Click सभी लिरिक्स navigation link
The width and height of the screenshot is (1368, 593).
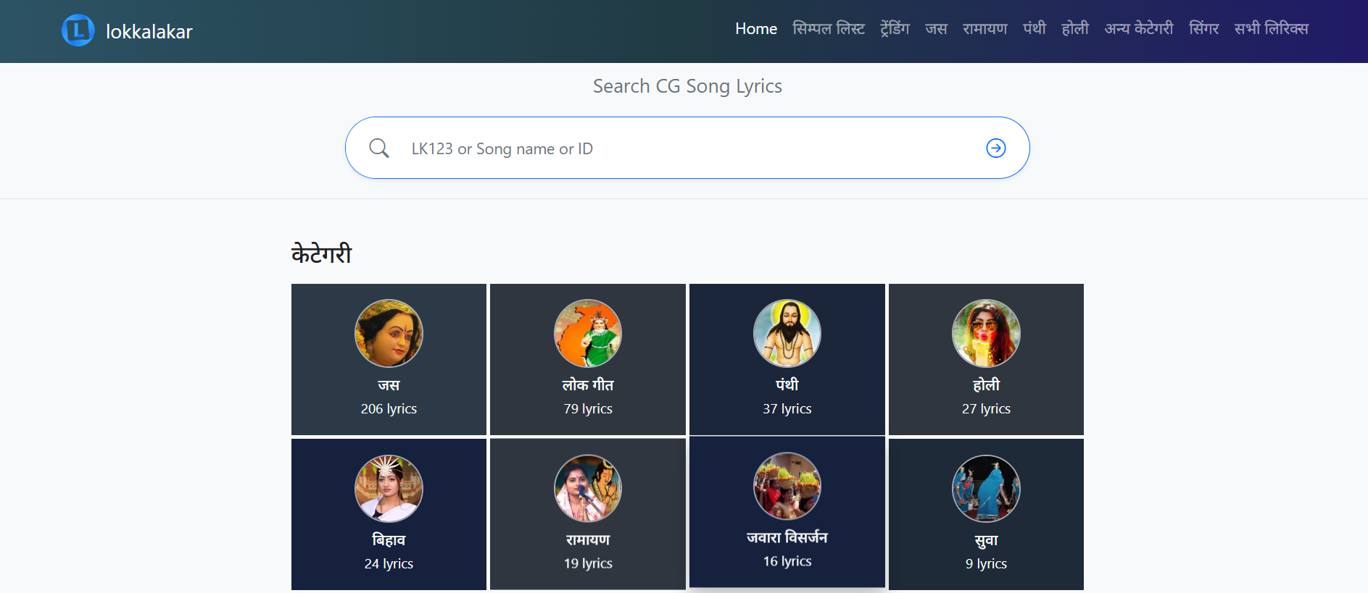click(1271, 29)
